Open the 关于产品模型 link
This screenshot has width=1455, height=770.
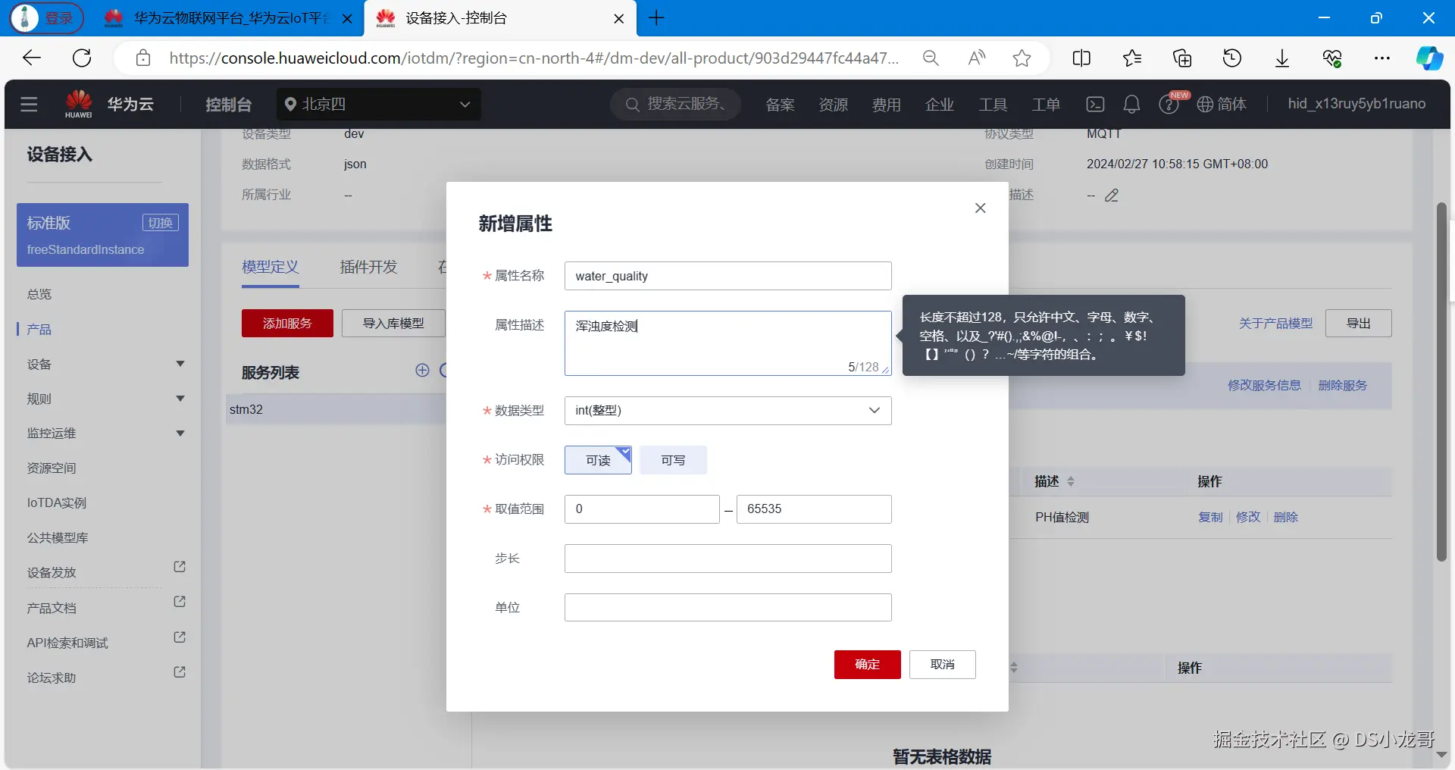click(x=1276, y=324)
